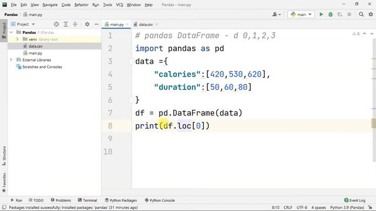The width and height of the screenshot is (376, 211).
Task: Open the user account icon menu
Action: 277,15
